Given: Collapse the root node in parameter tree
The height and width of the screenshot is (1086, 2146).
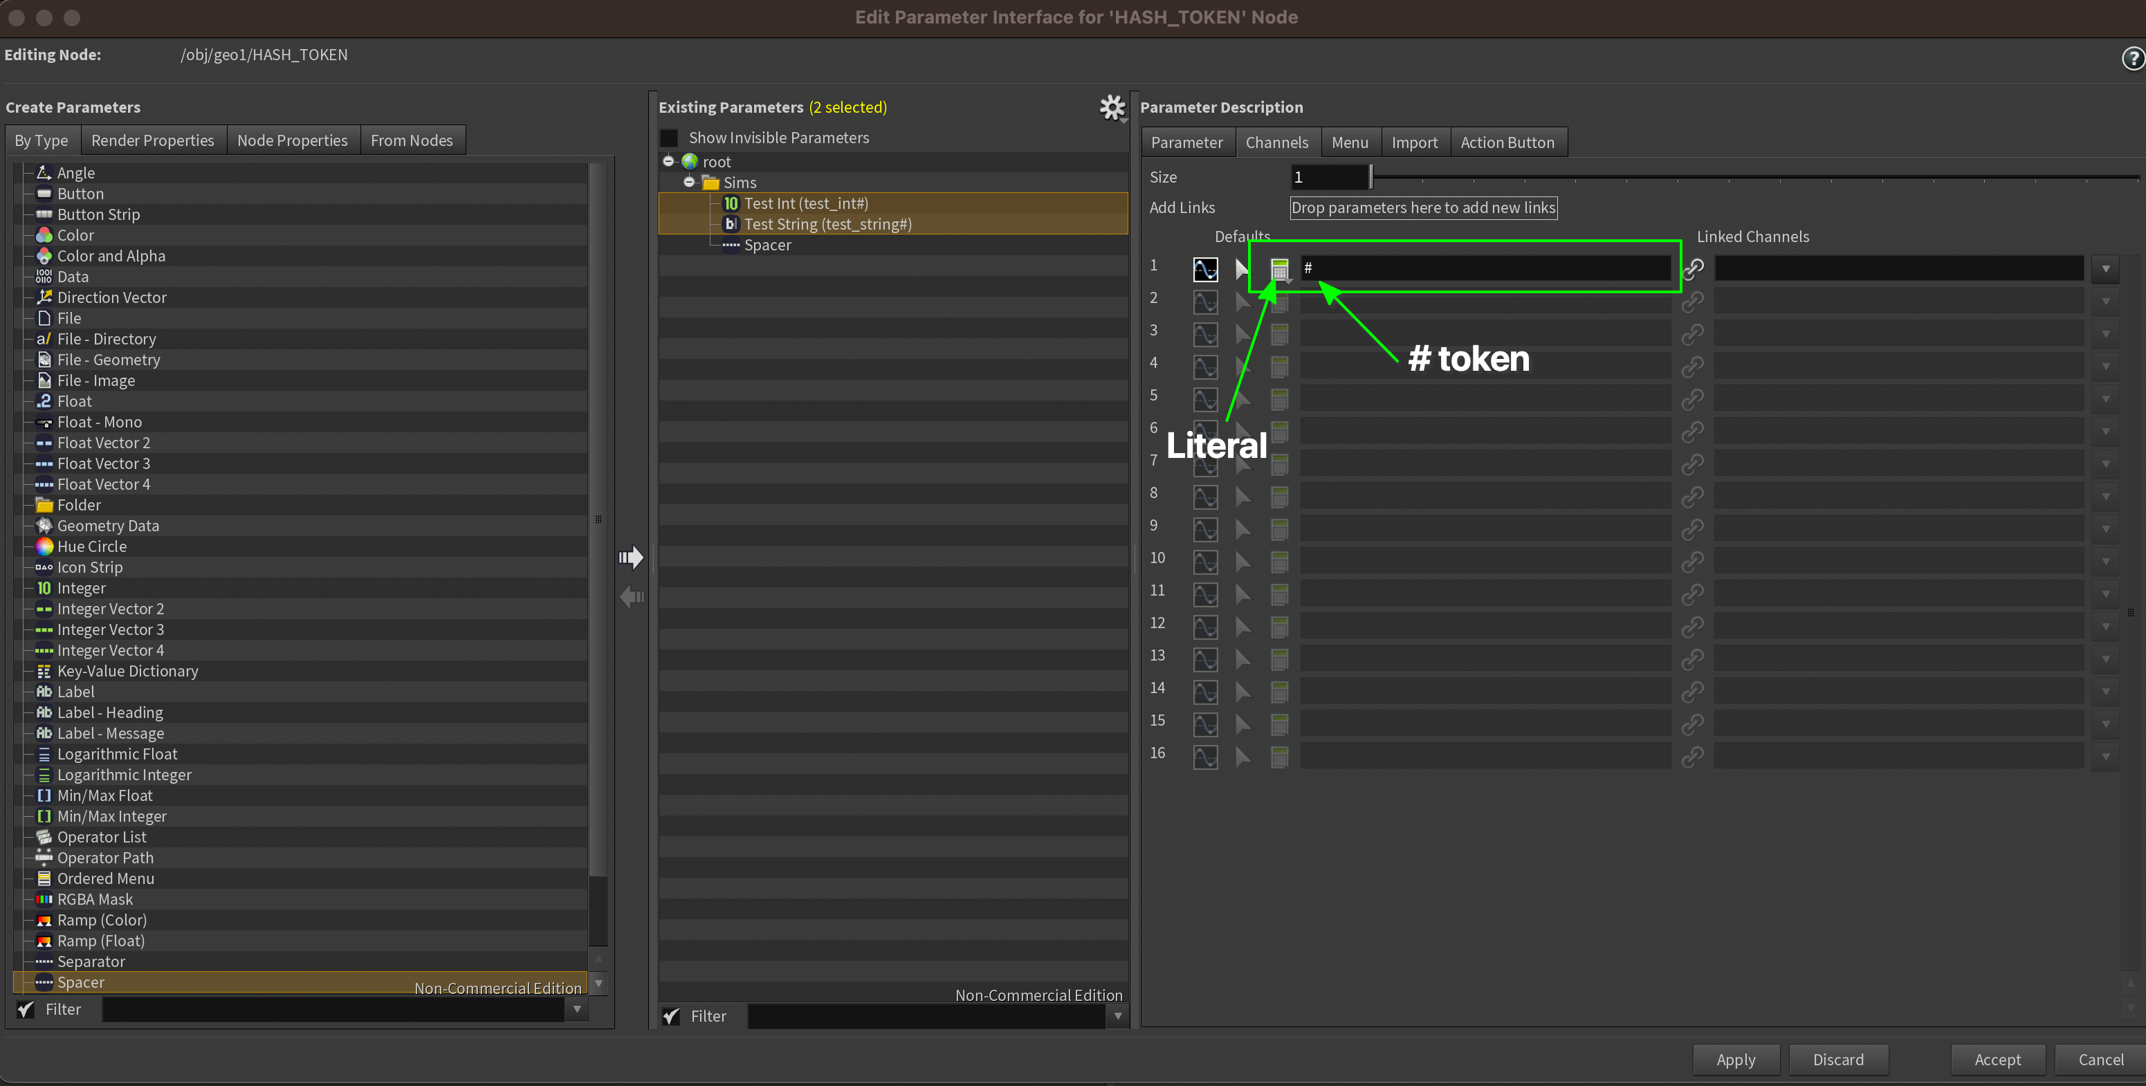Looking at the screenshot, I should tap(668, 162).
